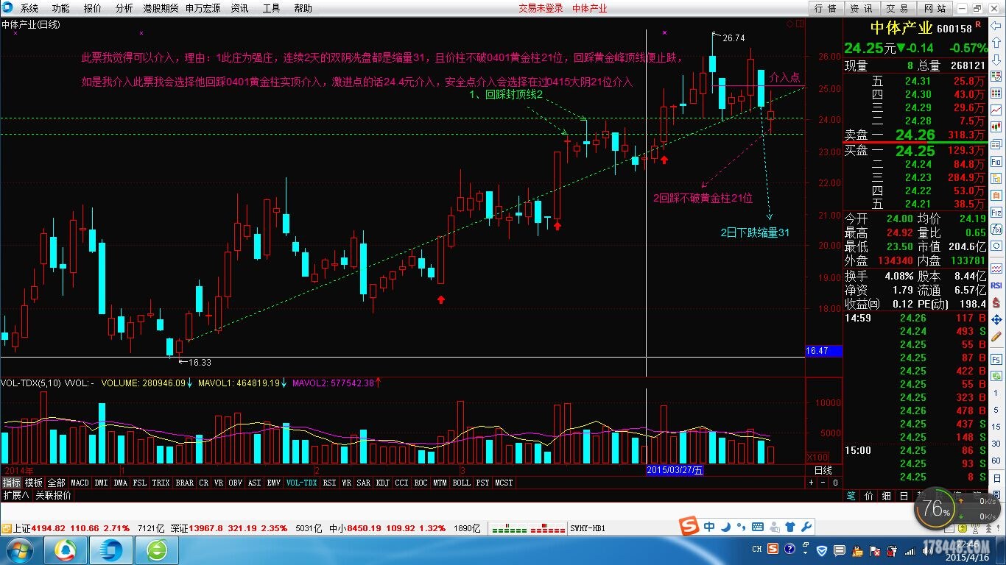The height and width of the screenshot is (565, 1006).
Task: Click the minus zoom button under the chart
Action: point(823,483)
